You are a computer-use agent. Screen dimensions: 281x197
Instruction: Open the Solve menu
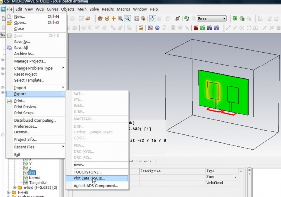click(x=94, y=9)
